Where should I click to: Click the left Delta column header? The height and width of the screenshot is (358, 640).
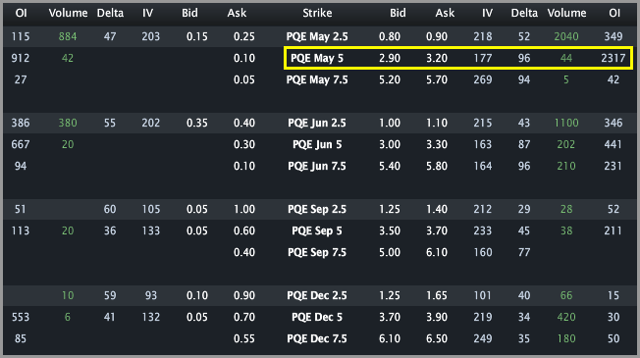[110, 13]
